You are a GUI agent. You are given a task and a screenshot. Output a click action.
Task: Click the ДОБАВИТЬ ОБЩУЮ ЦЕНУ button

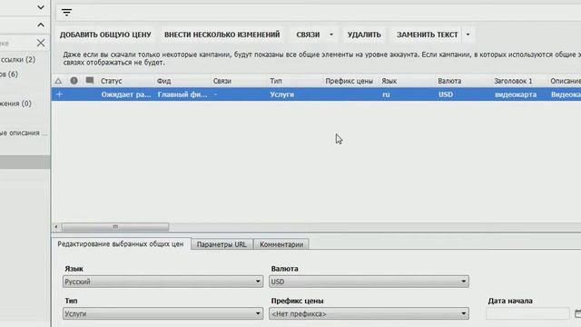point(105,35)
